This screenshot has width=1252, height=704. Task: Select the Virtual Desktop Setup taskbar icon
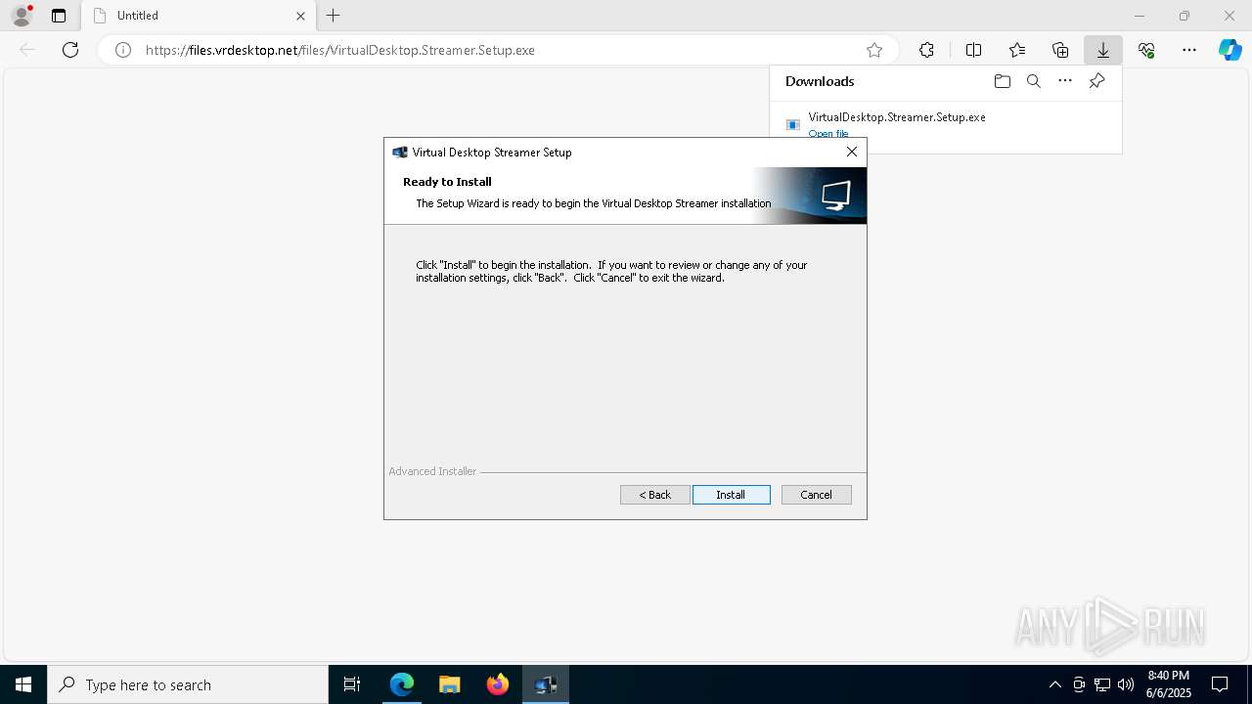click(545, 684)
